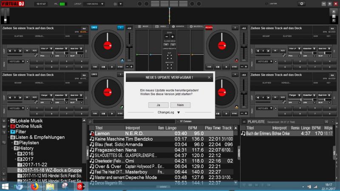The width and height of the screenshot is (340, 191).
Task: Switch to the Scratch tab
Action: 178,26
